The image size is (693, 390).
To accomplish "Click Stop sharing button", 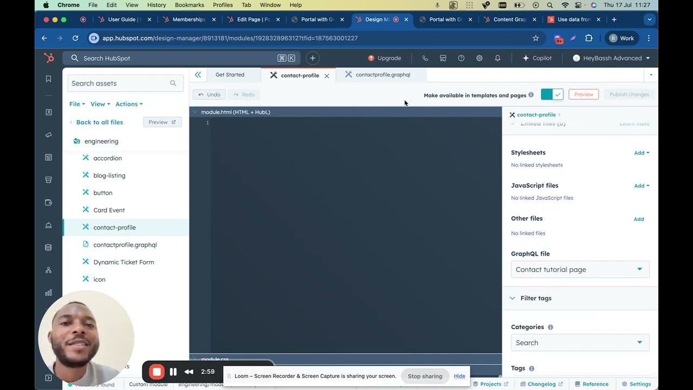I will pos(425,376).
